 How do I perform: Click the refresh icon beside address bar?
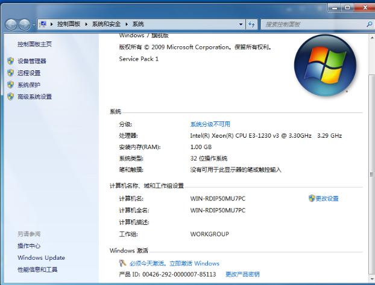pos(251,24)
